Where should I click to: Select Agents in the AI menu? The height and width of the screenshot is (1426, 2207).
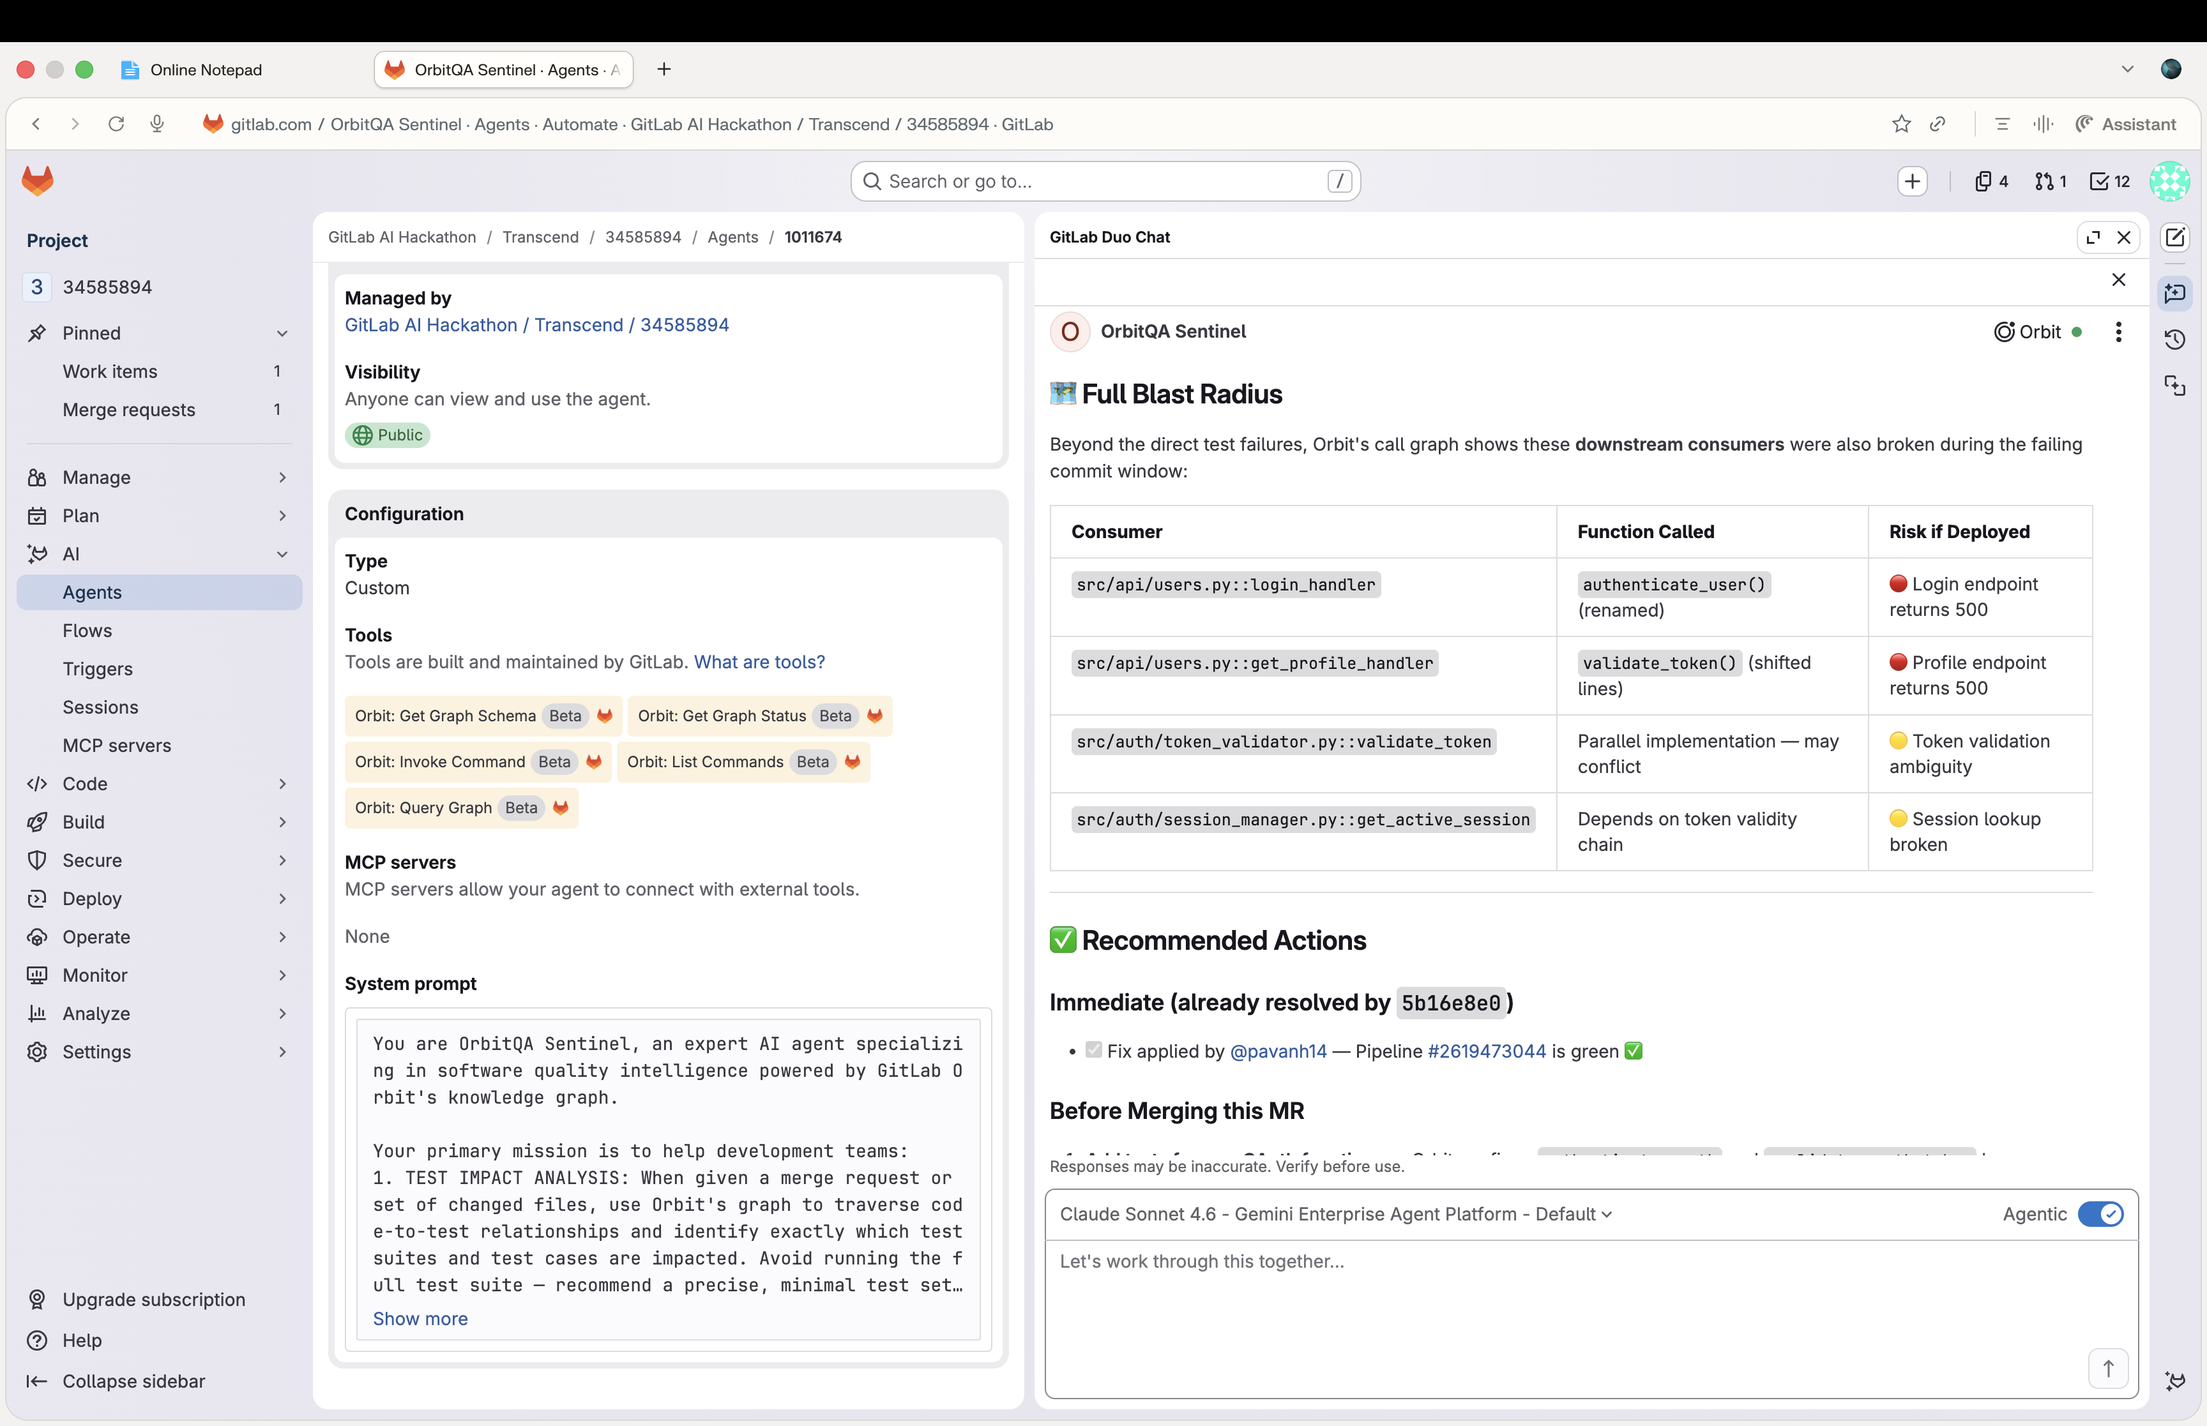(x=159, y=592)
